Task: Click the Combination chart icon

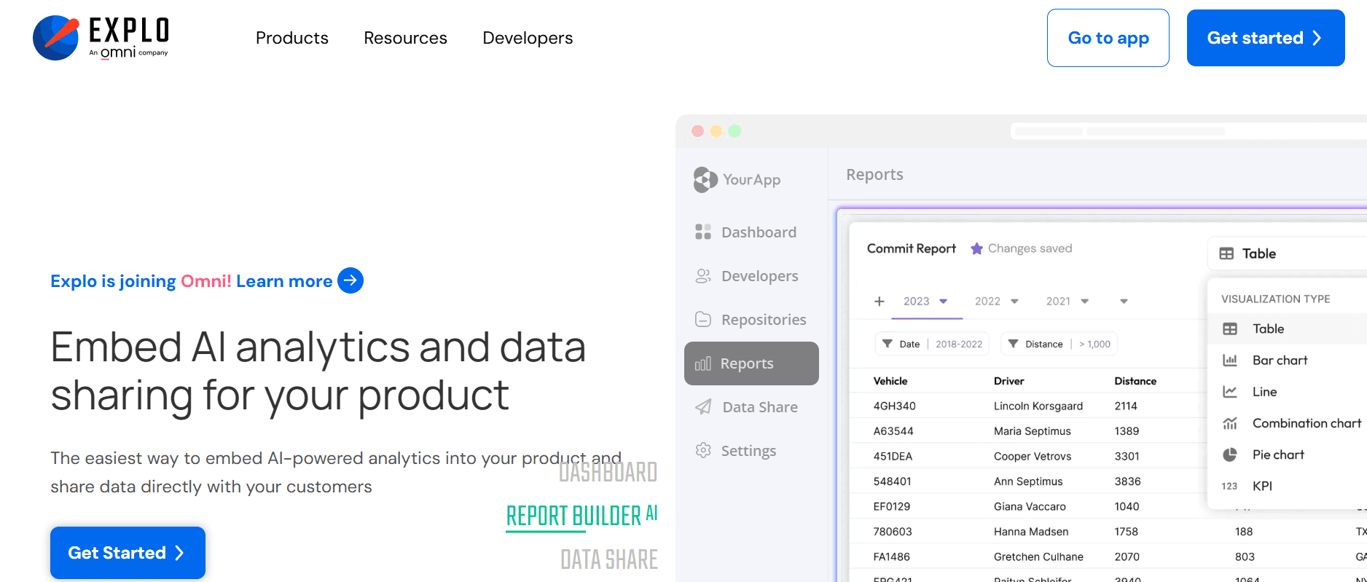Action: tap(1230, 422)
